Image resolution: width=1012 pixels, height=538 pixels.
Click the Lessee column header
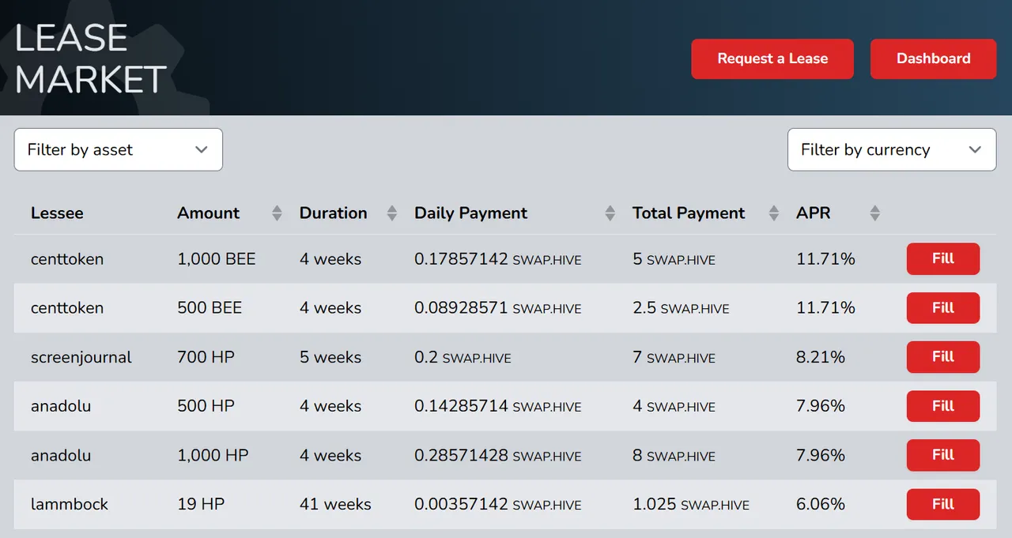pos(57,213)
